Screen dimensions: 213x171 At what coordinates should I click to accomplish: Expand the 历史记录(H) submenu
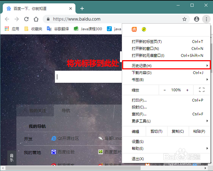coord(166,66)
